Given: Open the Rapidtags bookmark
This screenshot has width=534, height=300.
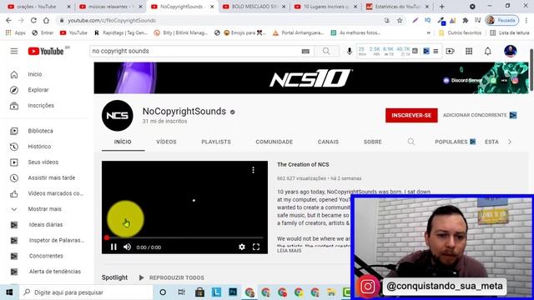Looking at the screenshot, I should pos(120,33).
